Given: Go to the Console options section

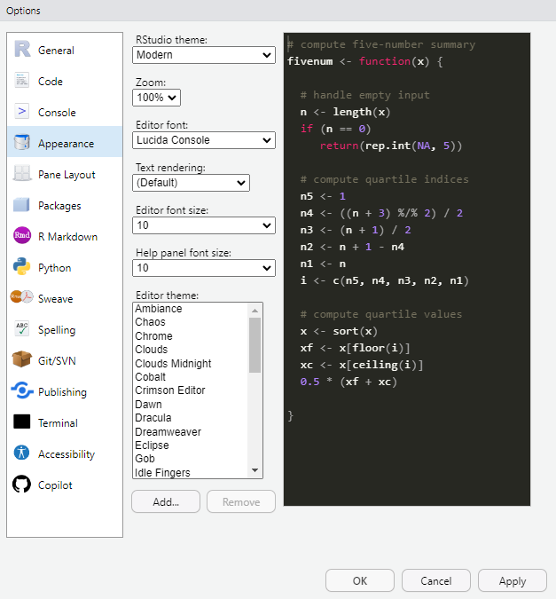Looking at the screenshot, I should [57, 113].
